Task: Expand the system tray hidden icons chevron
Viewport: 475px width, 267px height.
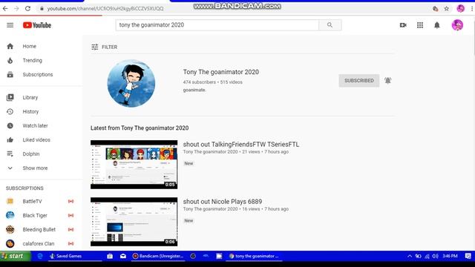Action: point(410,256)
